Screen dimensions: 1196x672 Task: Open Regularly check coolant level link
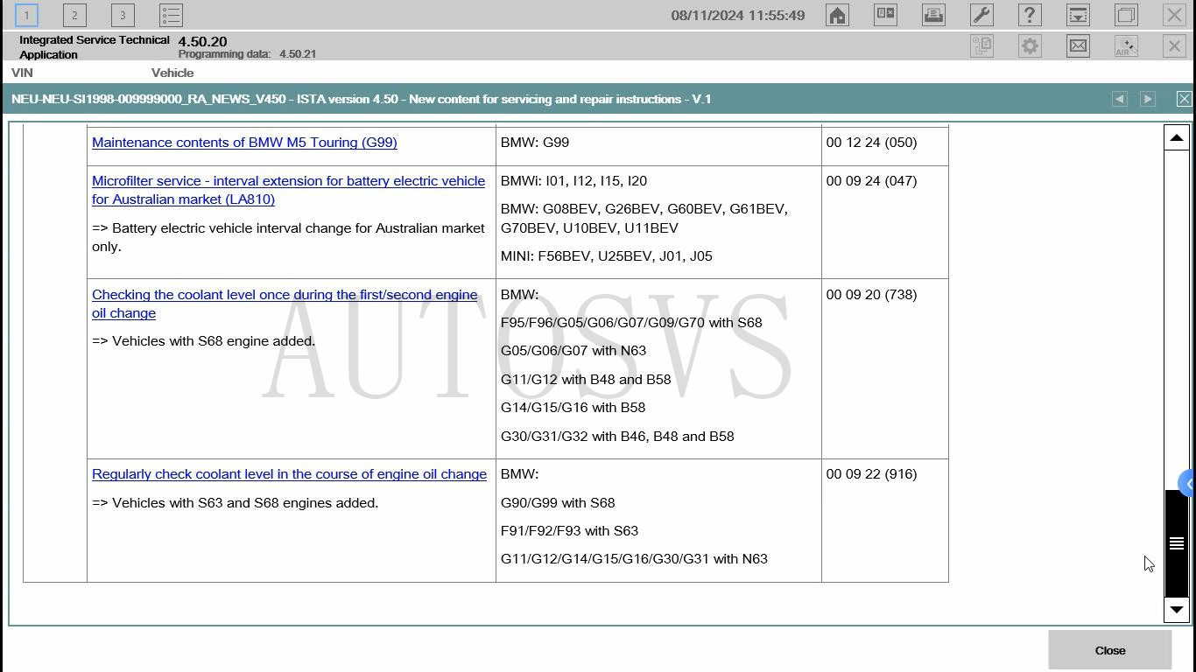tap(289, 474)
